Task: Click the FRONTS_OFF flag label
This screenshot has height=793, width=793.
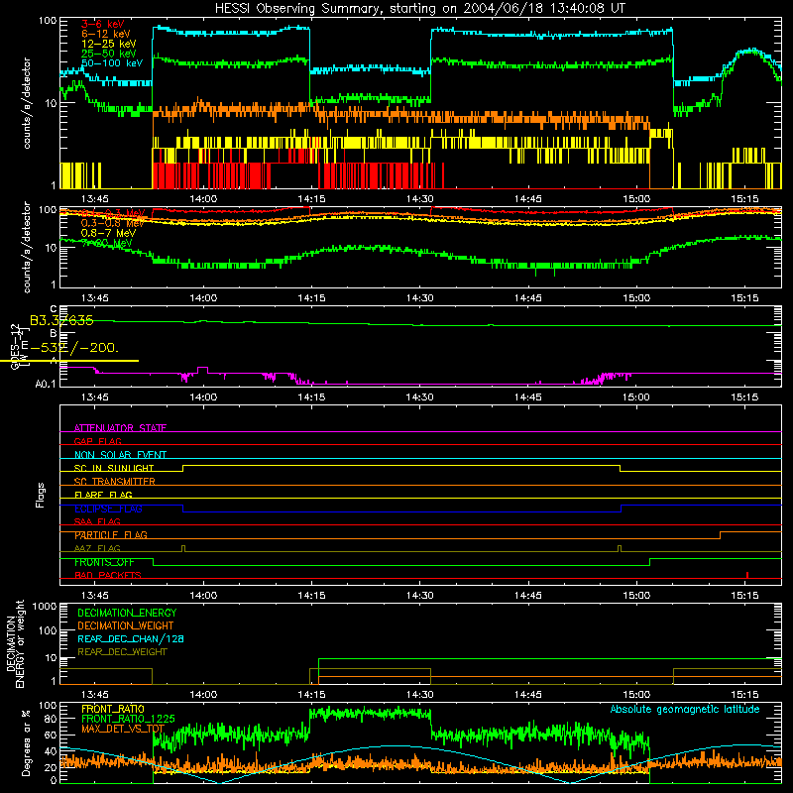Action: (104, 562)
